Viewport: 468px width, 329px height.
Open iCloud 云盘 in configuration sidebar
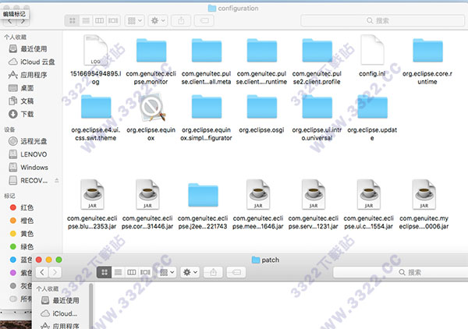click(32, 62)
